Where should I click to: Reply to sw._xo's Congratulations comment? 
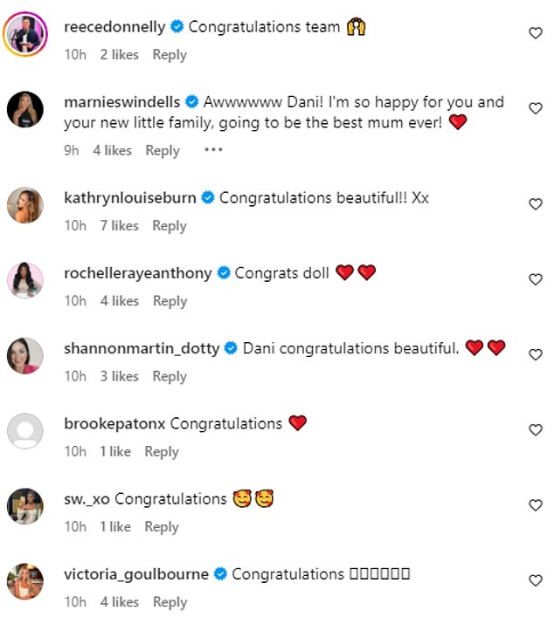tap(162, 527)
